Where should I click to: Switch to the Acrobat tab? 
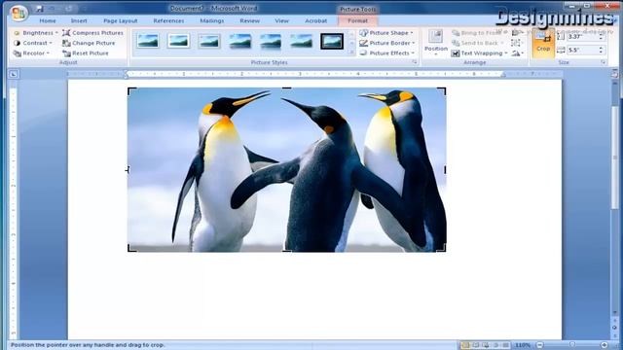coord(315,20)
